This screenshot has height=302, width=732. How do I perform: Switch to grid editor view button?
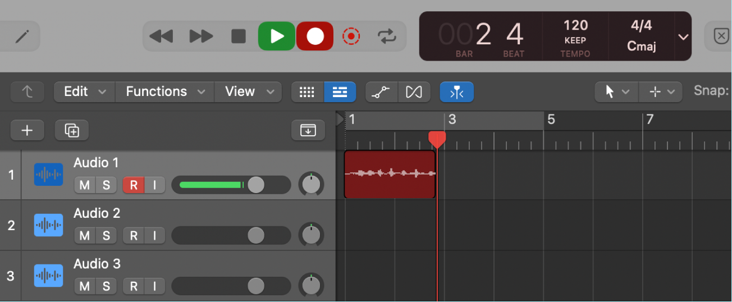pyautogui.click(x=307, y=92)
